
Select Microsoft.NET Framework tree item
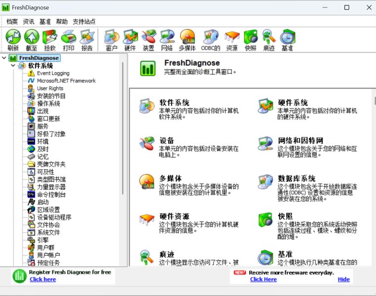click(x=66, y=81)
